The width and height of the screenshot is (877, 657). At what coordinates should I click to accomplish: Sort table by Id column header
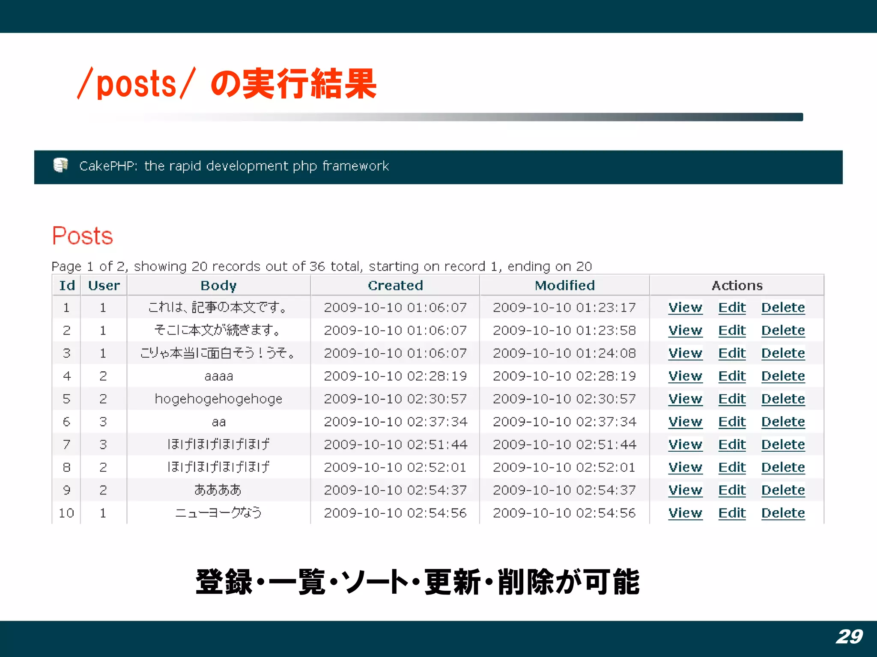click(x=67, y=285)
